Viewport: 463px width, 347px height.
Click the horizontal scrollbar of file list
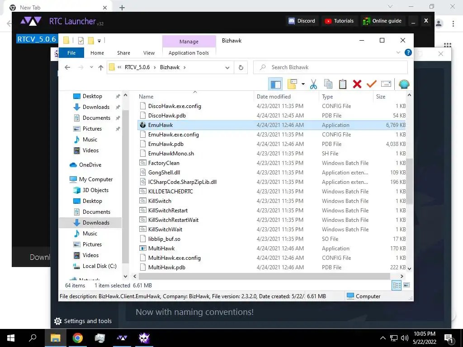[x=264, y=276]
